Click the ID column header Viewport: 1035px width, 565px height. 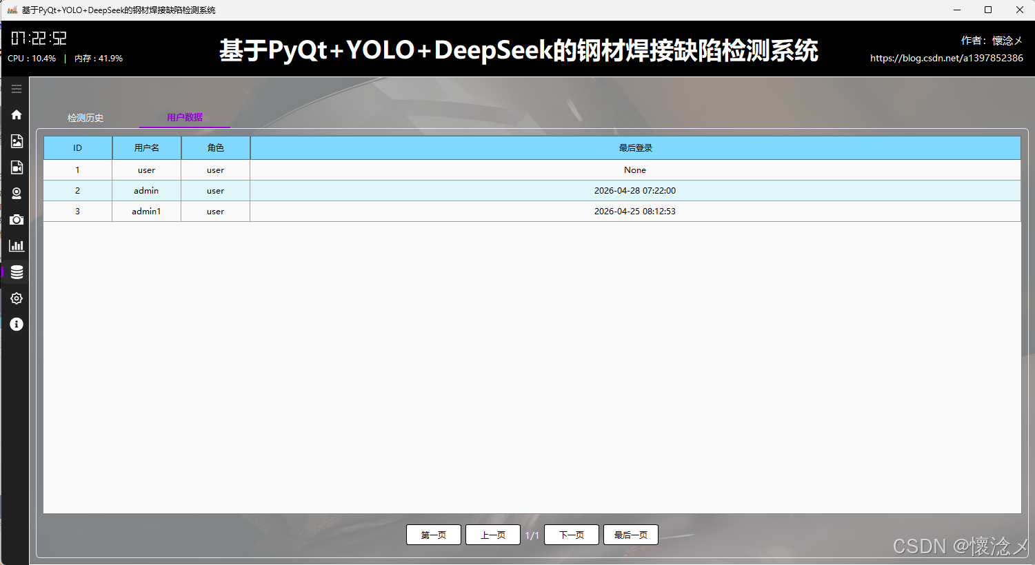78,148
